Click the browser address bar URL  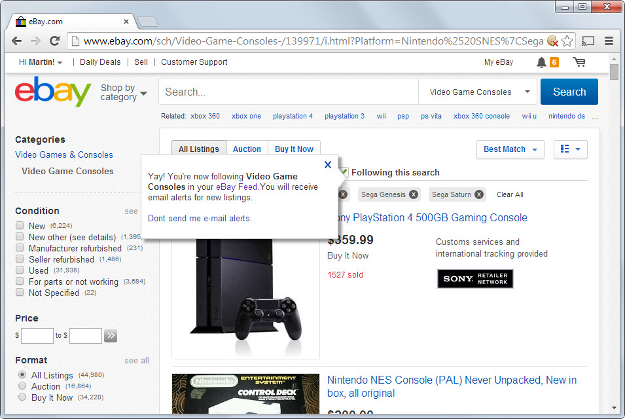pyautogui.click(x=313, y=41)
